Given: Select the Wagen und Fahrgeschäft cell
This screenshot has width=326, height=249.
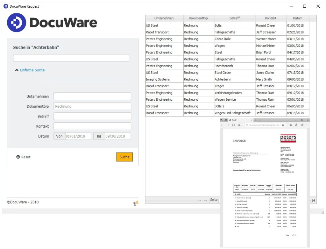Looking at the screenshot, I should [235, 113].
